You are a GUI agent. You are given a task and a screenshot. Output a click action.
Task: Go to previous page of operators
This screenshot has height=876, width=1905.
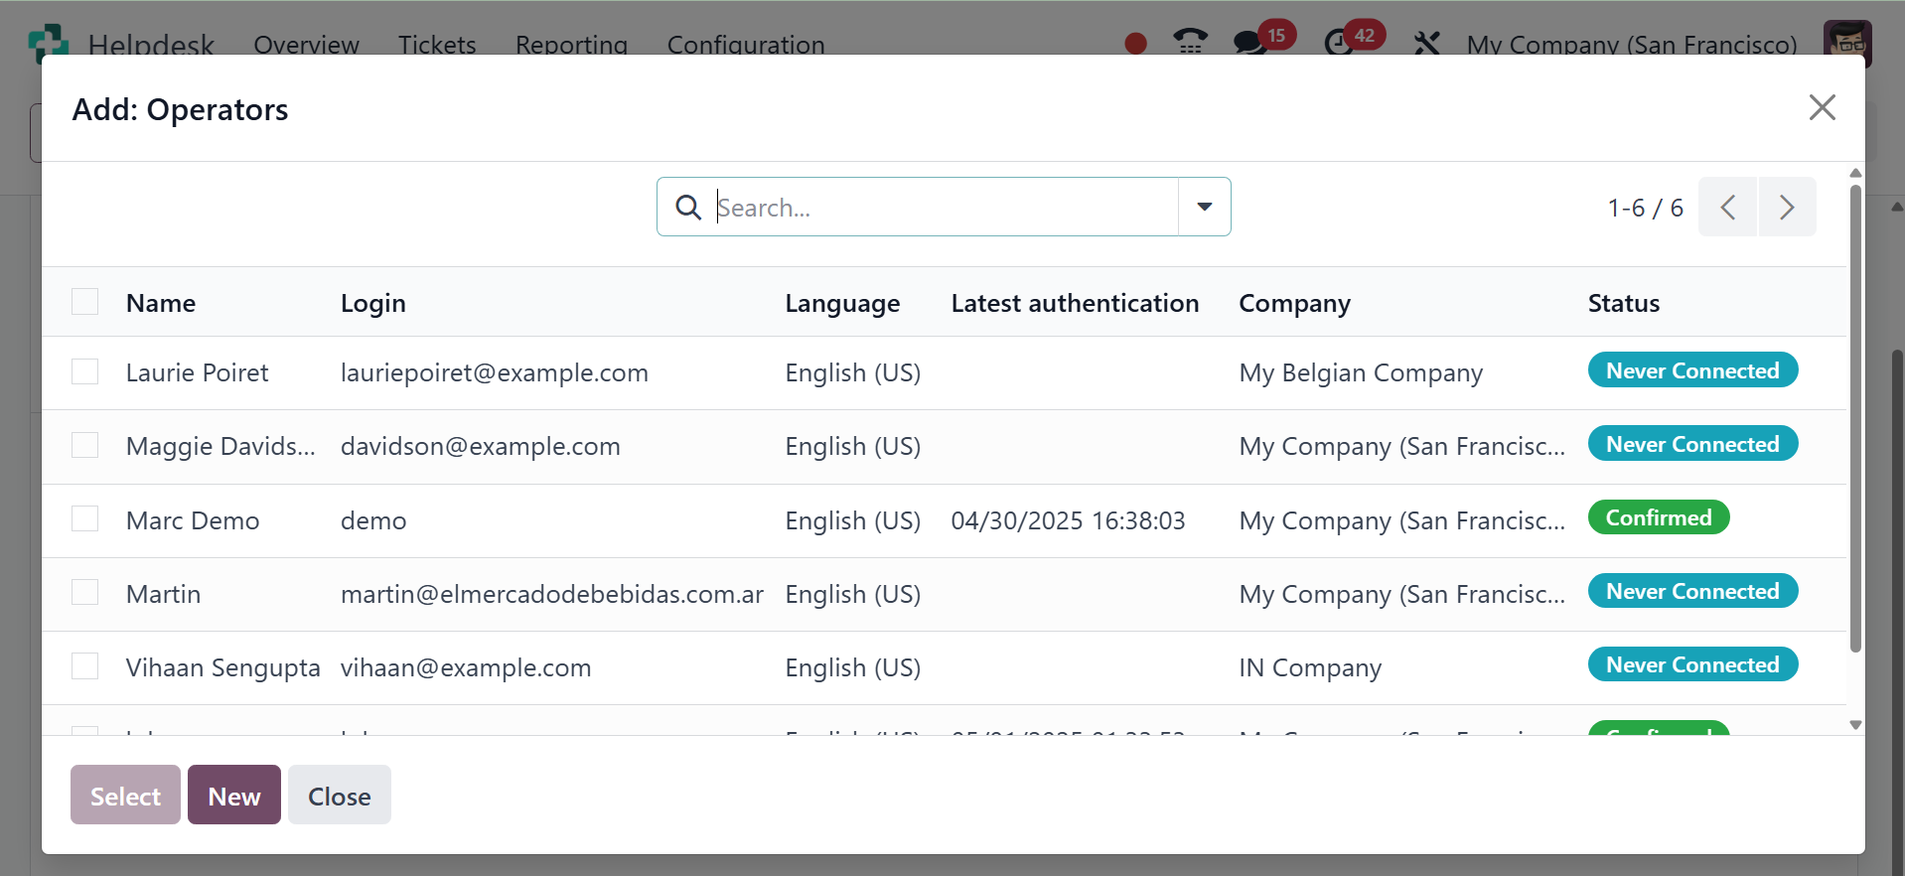pyautogui.click(x=1728, y=207)
